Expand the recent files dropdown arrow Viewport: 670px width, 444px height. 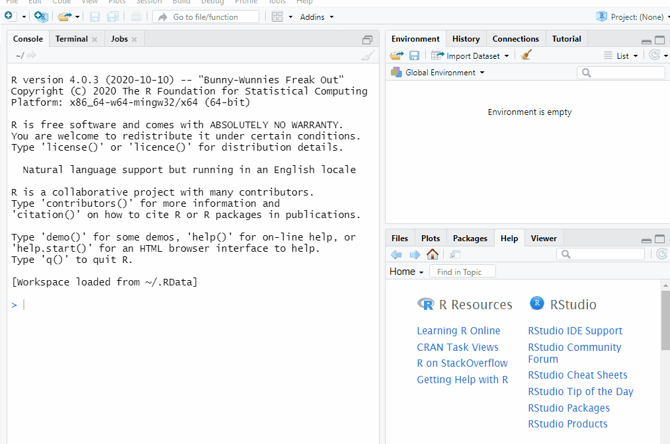click(x=77, y=17)
